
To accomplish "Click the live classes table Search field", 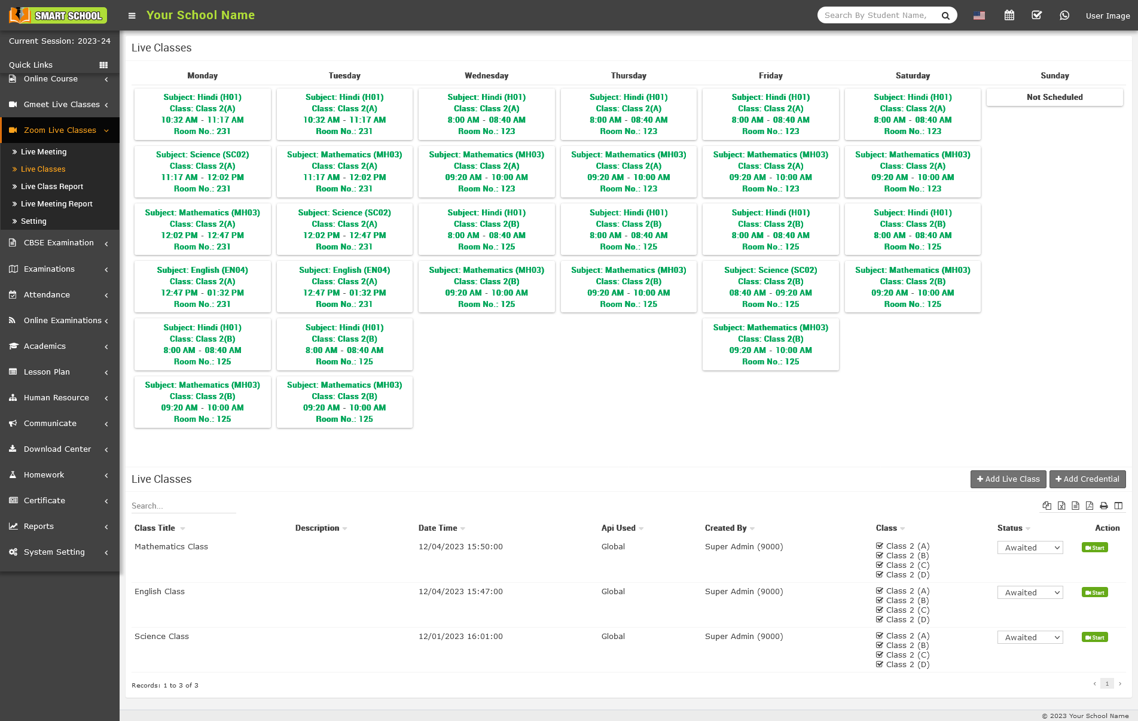I will 183,506.
